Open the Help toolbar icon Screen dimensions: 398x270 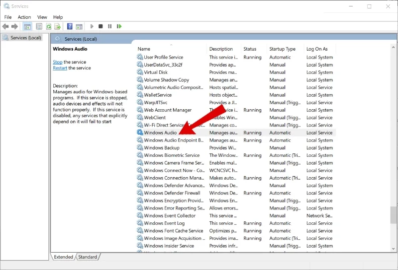pyautogui.click(x=70, y=26)
